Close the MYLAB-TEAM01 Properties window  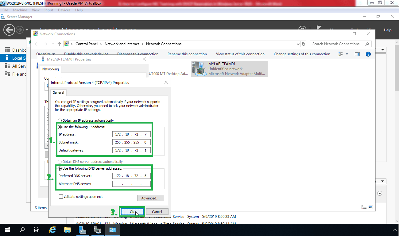tap(144, 59)
